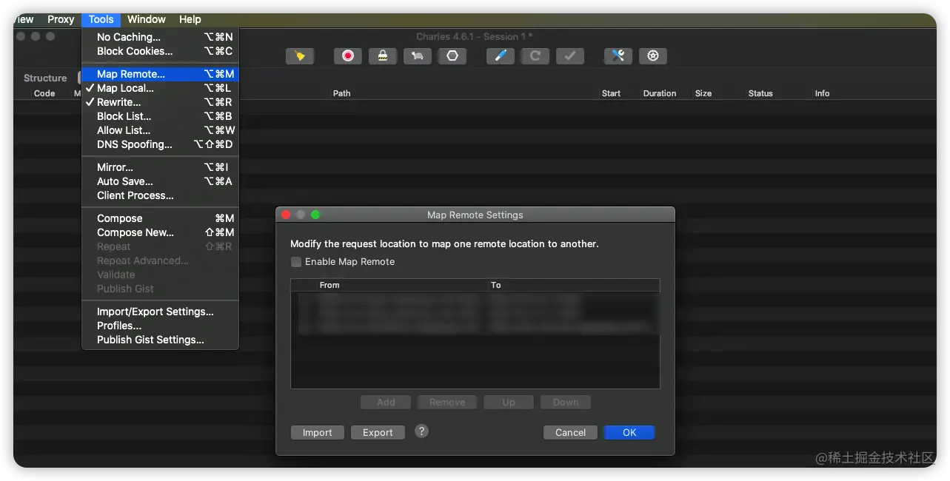Open the Proxy menu

[x=61, y=19]
